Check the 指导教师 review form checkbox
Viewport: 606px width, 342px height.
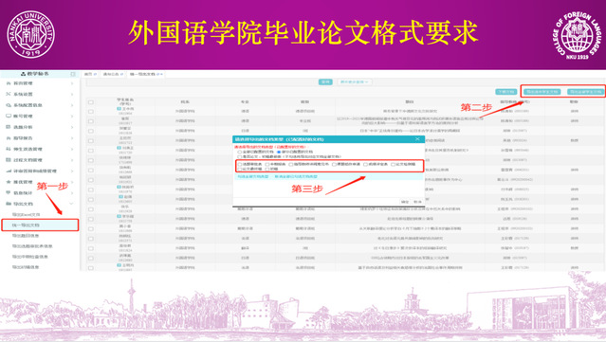tap(290, 165)
